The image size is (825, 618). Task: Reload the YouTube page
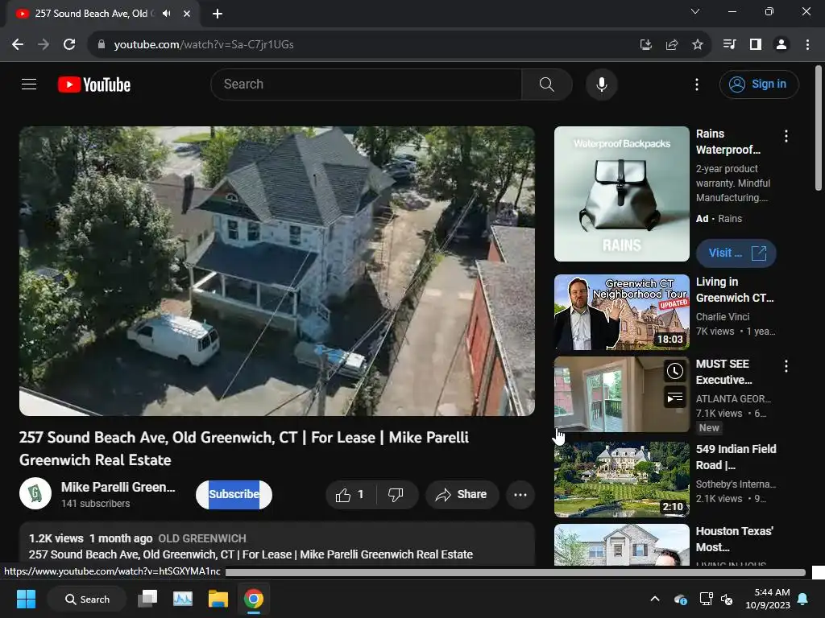pos(69,45)
